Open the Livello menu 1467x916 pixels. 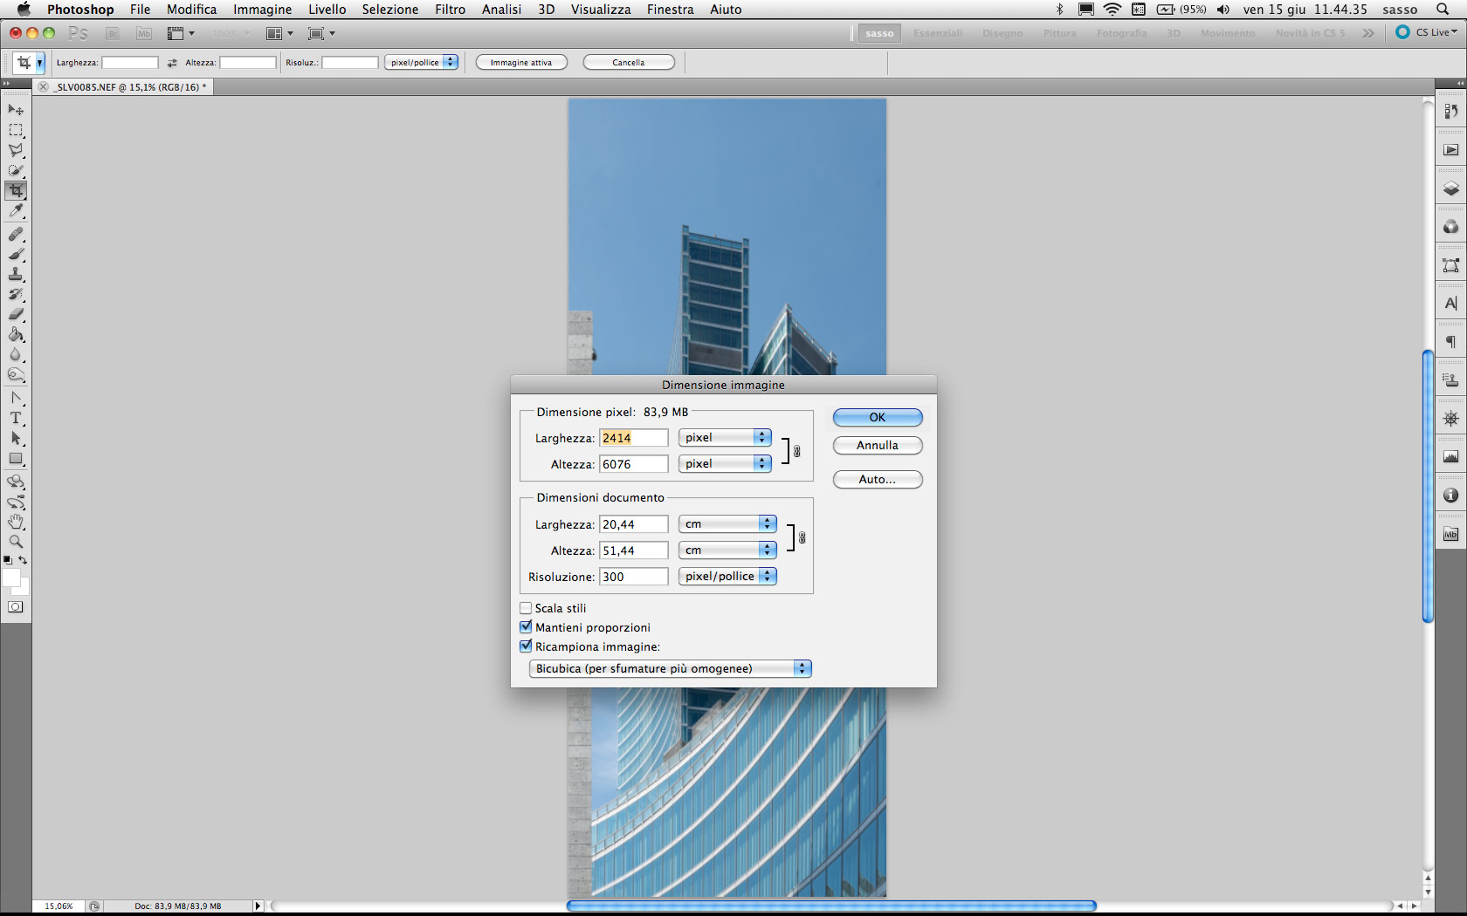pyautogui.click(x=327, y=10)
